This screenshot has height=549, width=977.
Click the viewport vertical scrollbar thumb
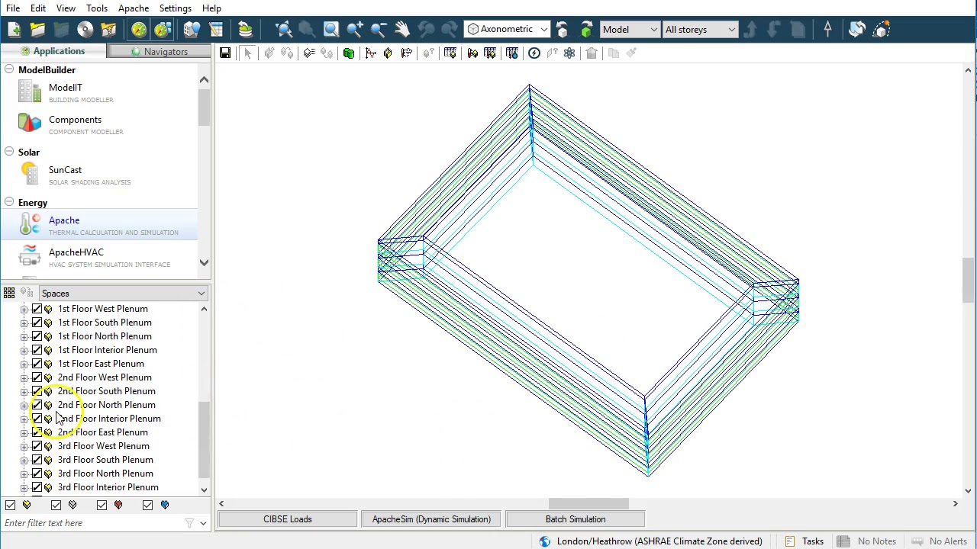[968, 281]
